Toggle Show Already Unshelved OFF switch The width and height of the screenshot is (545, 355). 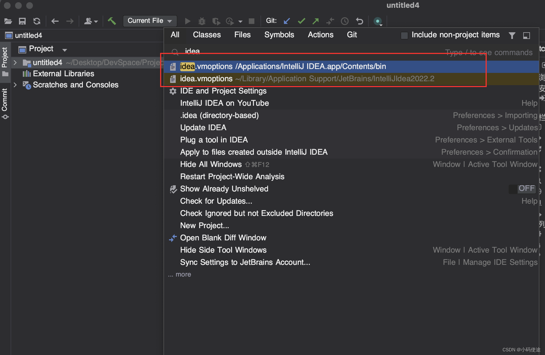[x=522, y=189]
